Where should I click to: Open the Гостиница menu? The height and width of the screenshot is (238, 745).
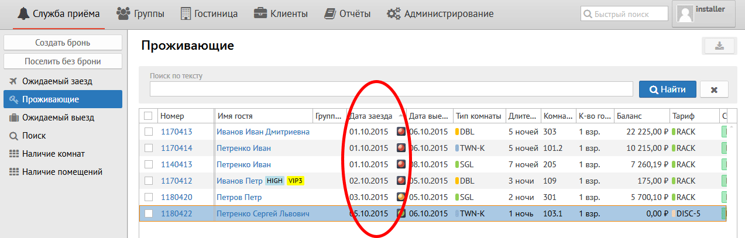209,13
